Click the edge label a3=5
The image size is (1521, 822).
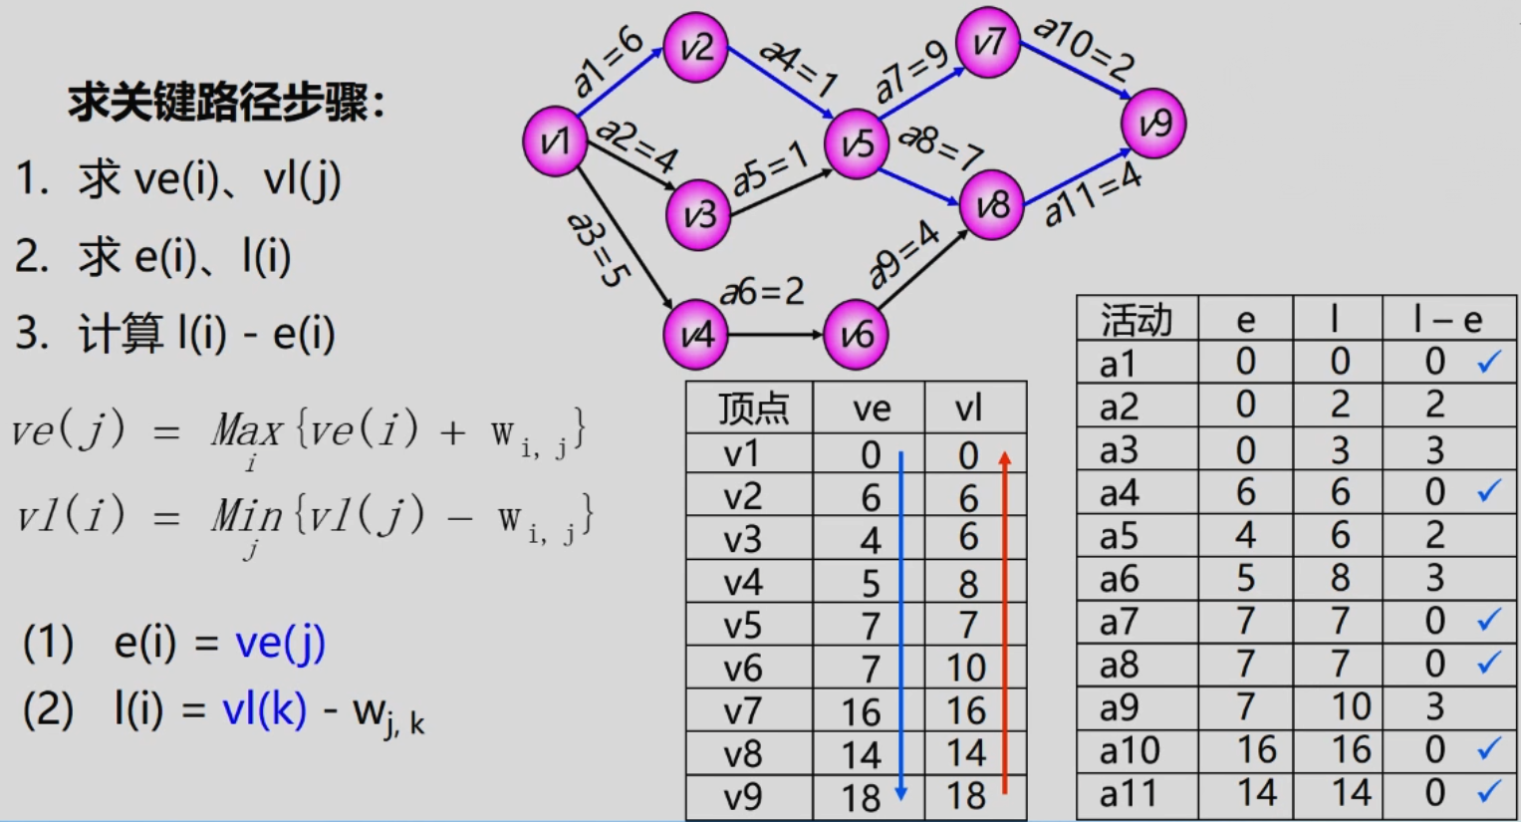coord(598,248)
